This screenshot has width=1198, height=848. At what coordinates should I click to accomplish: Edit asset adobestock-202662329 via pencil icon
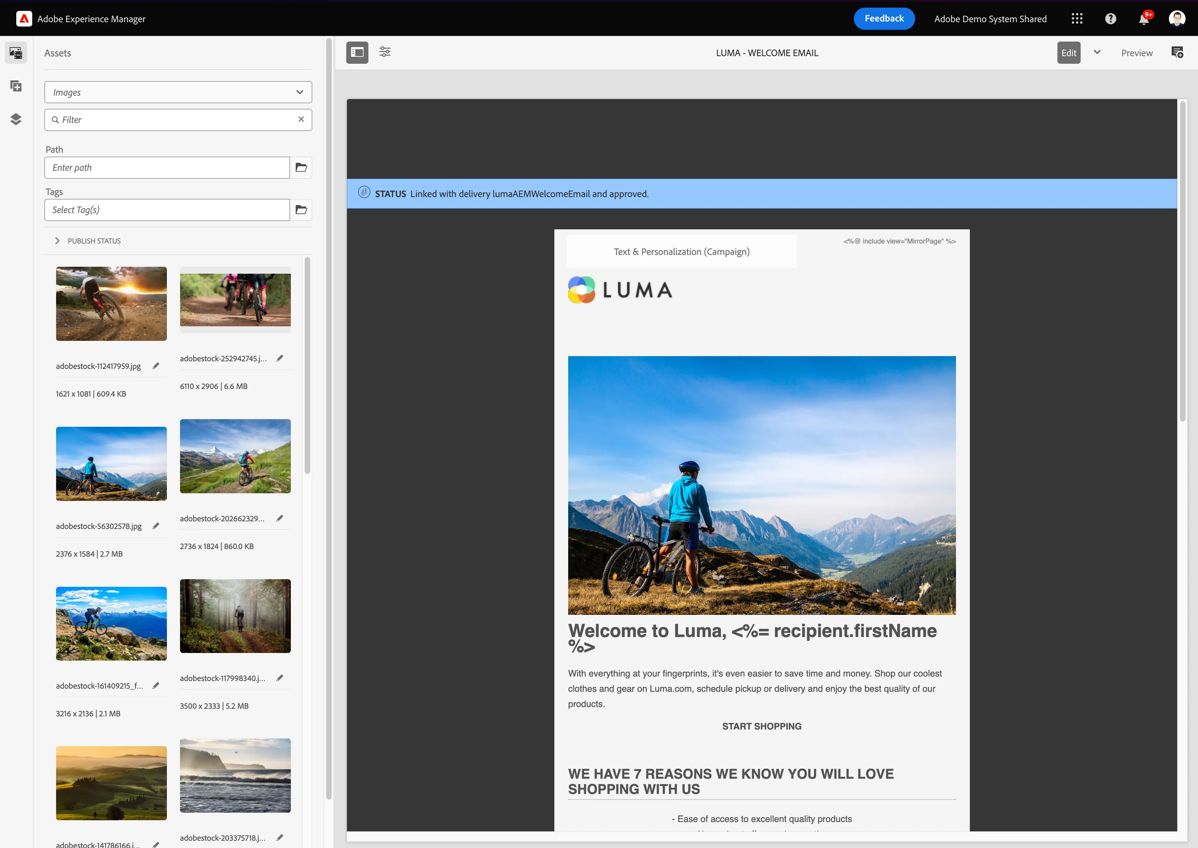[x=280, y=519]
